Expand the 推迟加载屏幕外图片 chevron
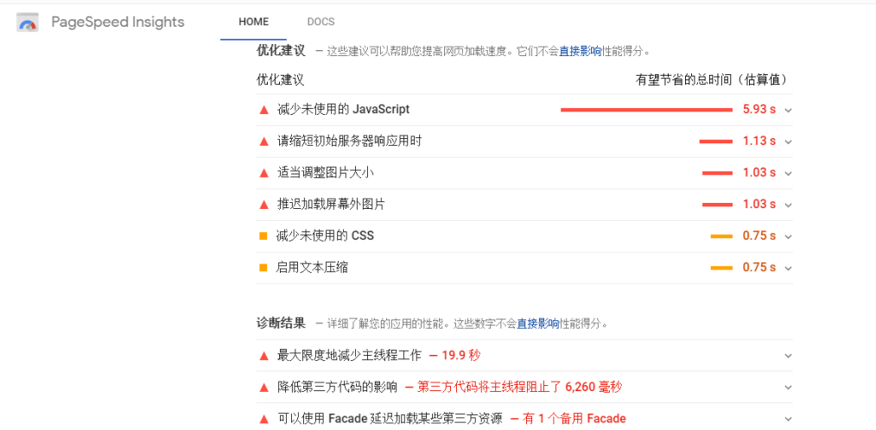The image size is (876, 430). [788, 206]
